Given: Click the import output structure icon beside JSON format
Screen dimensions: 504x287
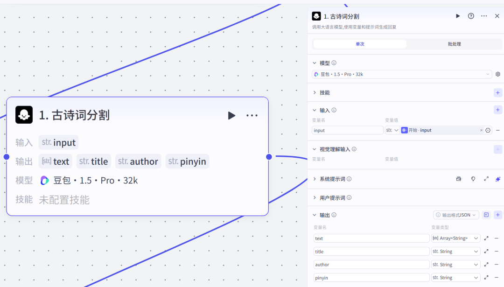Looking at the screenshot, I should tap(486, 215).
